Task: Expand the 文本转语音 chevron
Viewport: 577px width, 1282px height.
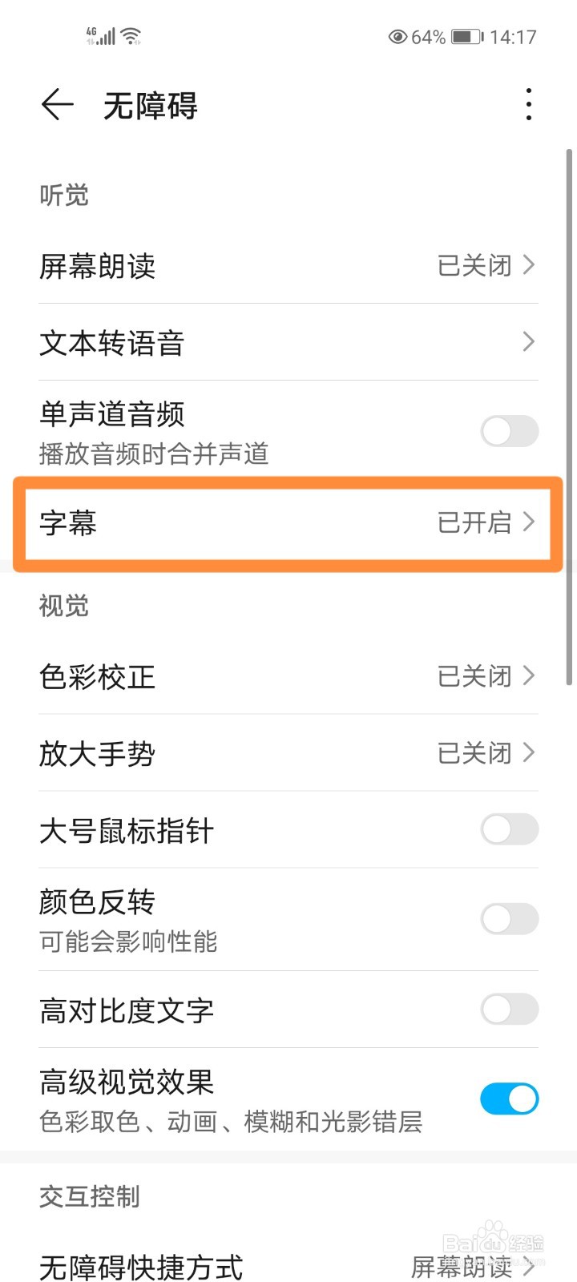Action: 529,342
